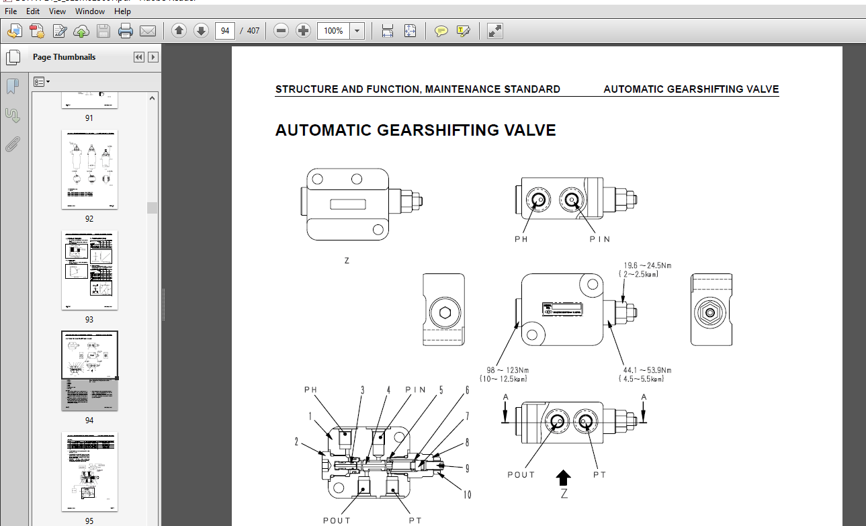Screen dimensions: 866x526
Task: Click the 'POUT' label in the A-A view
Action: (x=521, y=474)
